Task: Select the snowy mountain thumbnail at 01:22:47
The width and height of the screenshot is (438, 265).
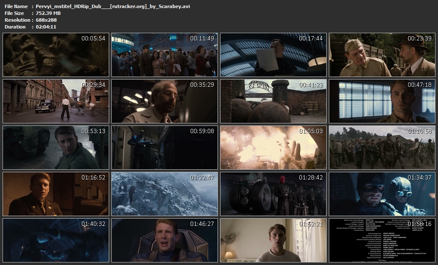Action: tap(165, 194)
